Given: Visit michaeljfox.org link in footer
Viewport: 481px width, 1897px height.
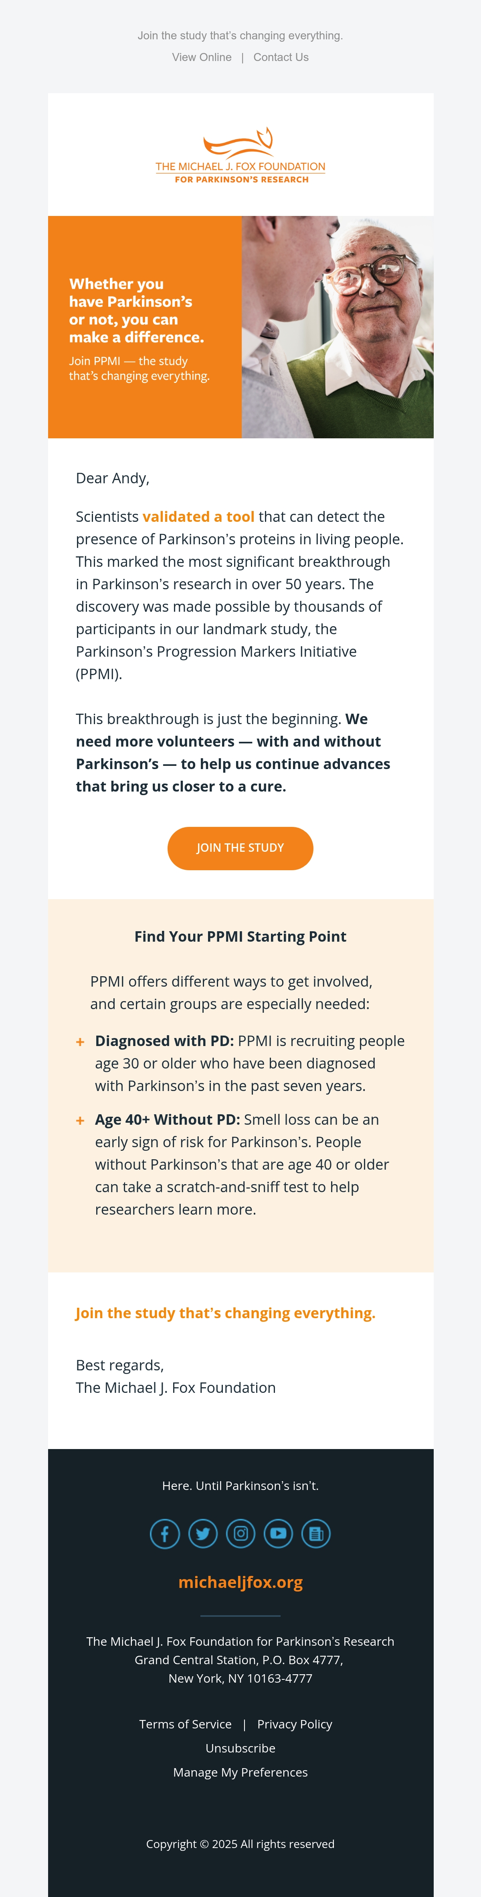Looking at the screenshot, I should point(240,1582).
